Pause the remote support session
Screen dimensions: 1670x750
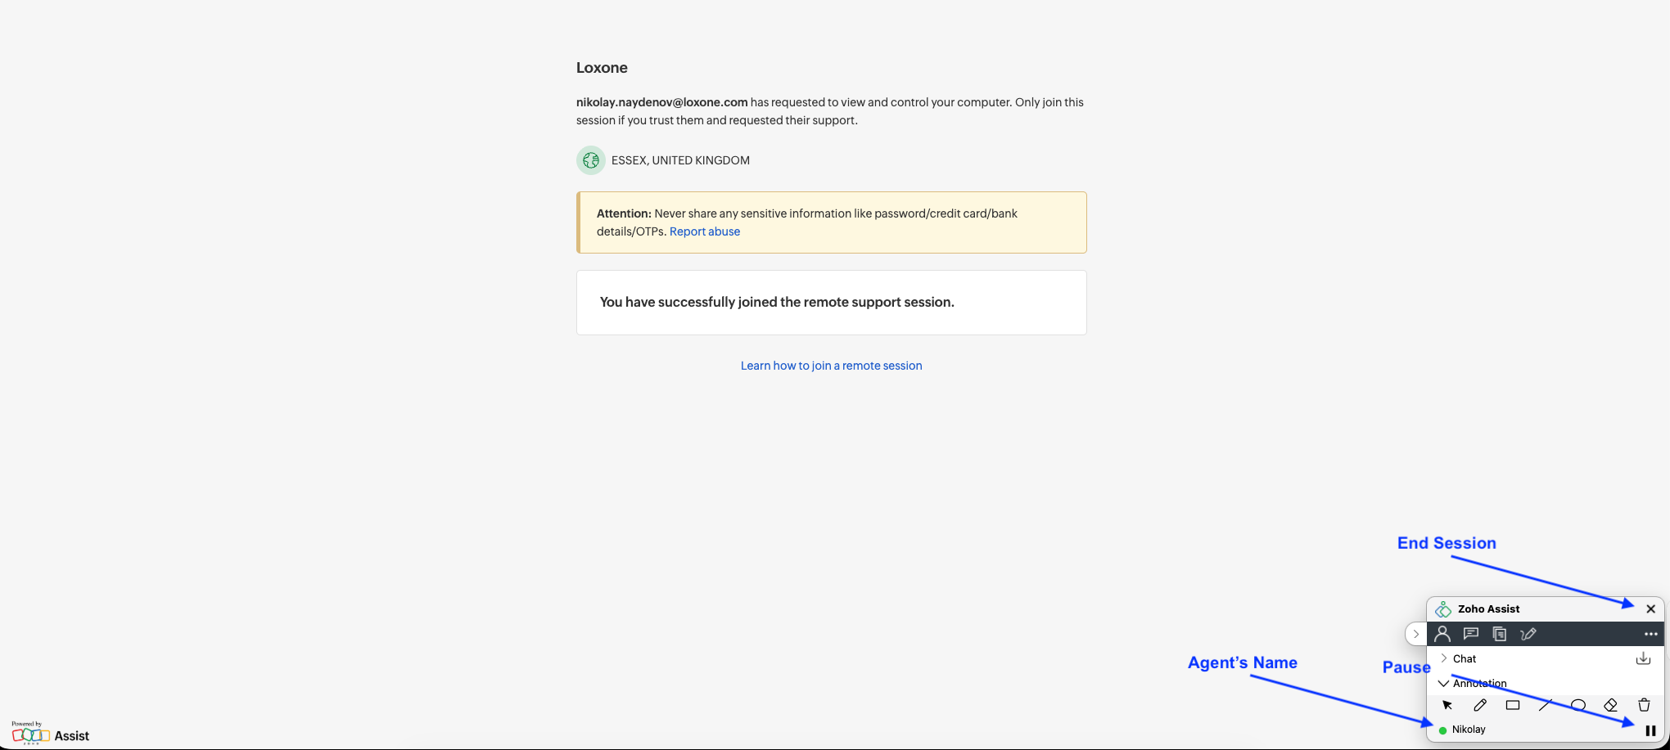click(x=1650, y=730)
